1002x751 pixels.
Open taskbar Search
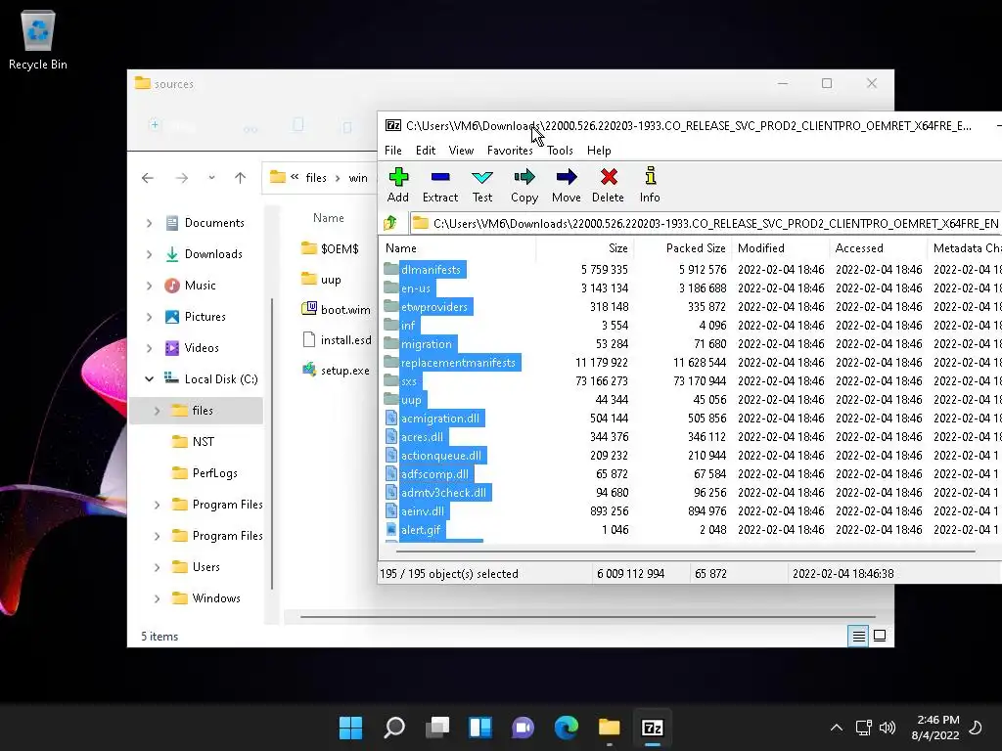point(394,728)
